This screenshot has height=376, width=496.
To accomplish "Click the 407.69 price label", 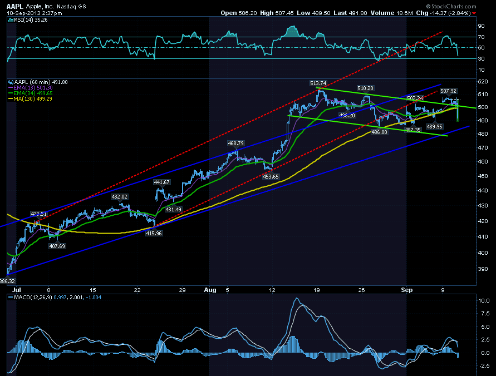I will [57, 246].
